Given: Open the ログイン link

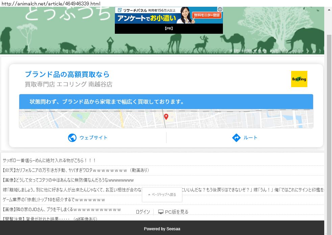Looking at the screenshot, I should (x=143, y=212).
